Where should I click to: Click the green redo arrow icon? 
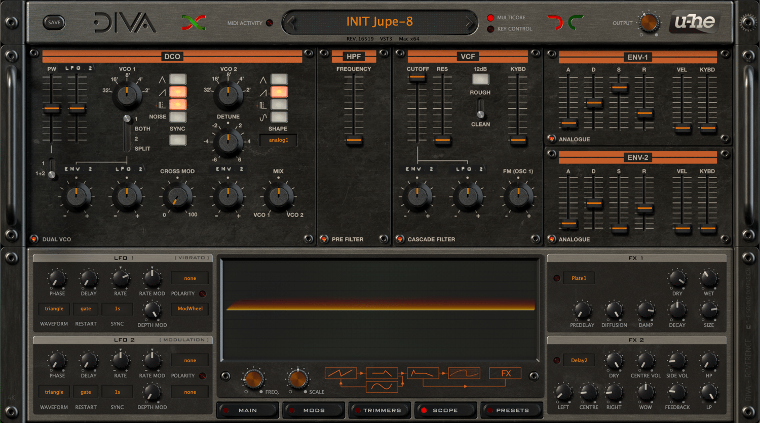[576, 22]
